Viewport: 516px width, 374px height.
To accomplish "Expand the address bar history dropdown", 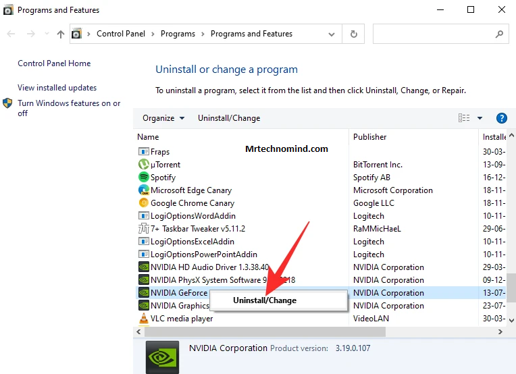I will pos(332,34).
